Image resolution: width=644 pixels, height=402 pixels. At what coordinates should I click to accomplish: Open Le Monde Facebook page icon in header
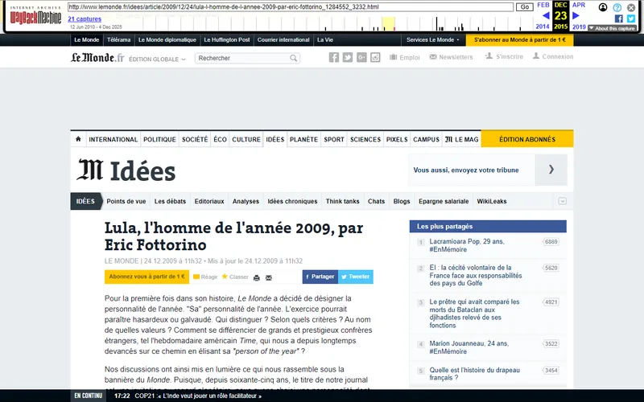click(x=334, y=57)
